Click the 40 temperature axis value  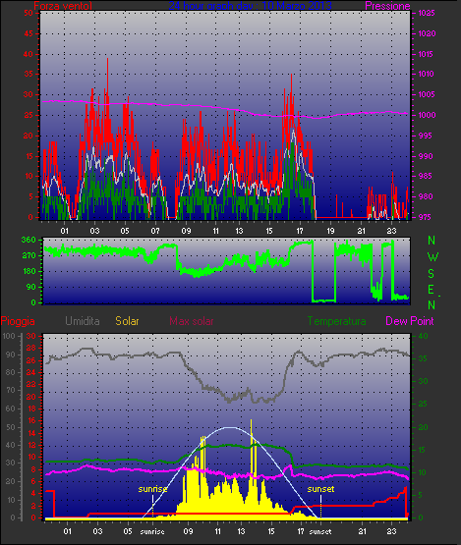click(x=423, y=336)
